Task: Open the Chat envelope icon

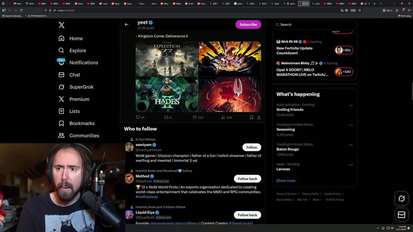Action: tap(61, 75)
